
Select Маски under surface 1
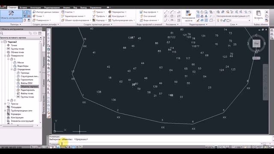point(21,62)
